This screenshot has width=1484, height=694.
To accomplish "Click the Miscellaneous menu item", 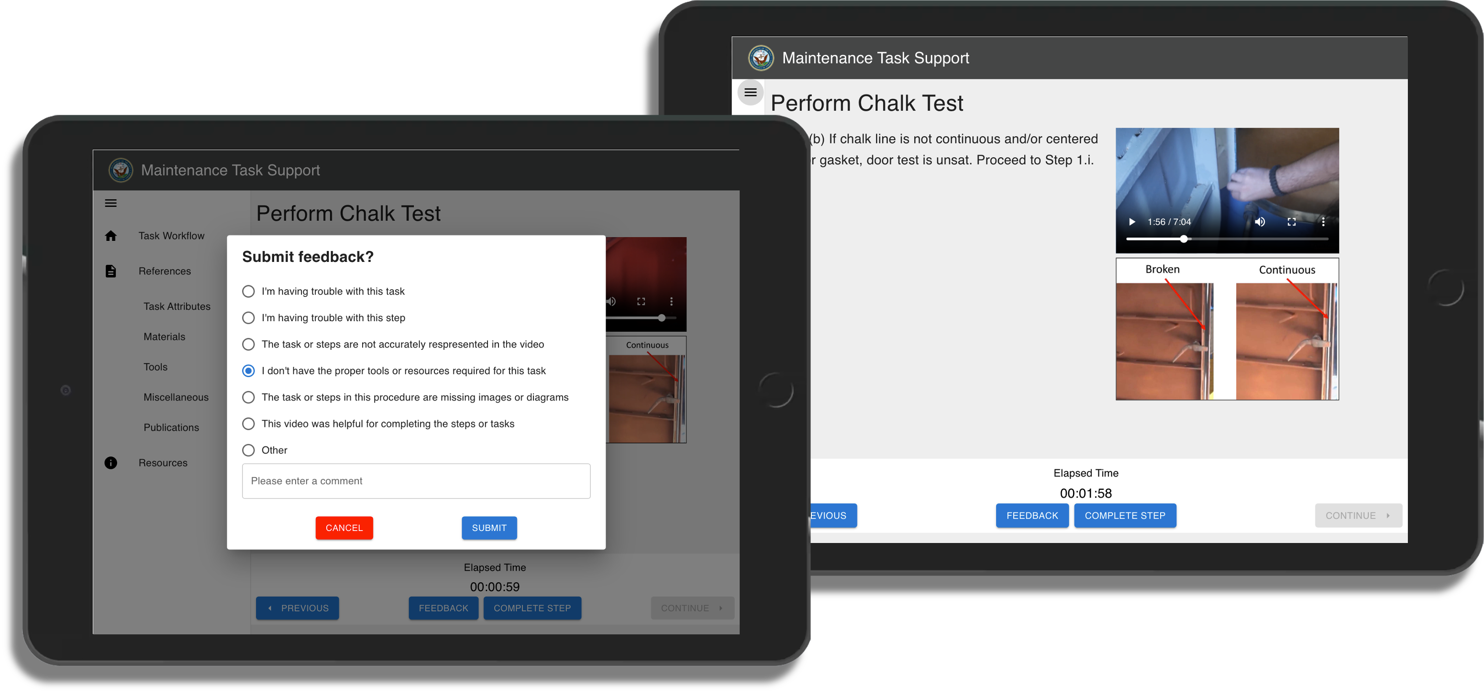I will 176,396.
